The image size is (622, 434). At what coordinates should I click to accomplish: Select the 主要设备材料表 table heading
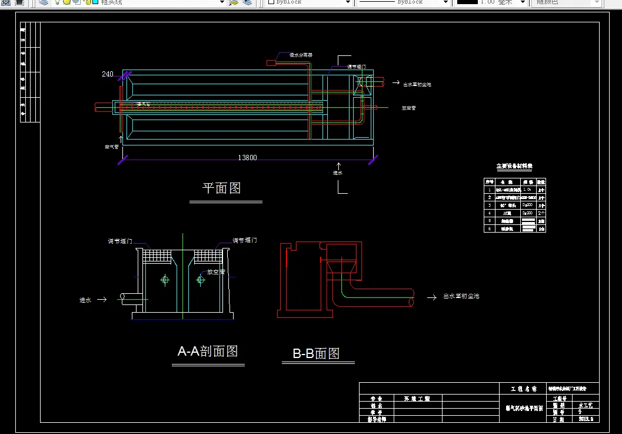pyautogui.click(x=514, y=166)
